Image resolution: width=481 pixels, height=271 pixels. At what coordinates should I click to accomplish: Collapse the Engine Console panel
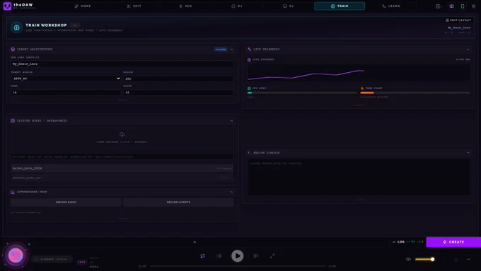point(468,153)
